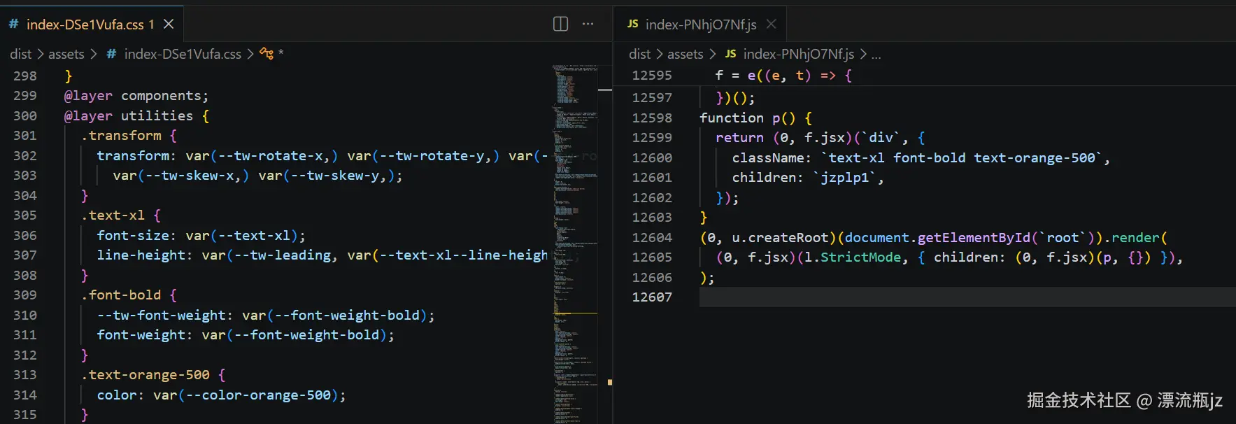Image resolution: width=1236 pixels, height=424 pixels.
Task: Click JS icon in right breadcrumb
Action: pyautogui.click(x=730, y=54)
